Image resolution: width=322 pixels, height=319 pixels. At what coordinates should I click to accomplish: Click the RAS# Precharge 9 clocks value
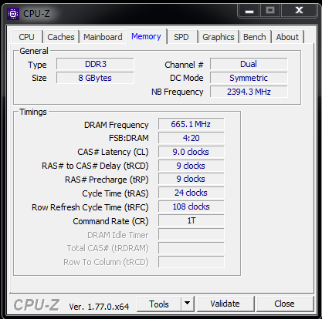pyautogui.click(x=191, y=179)
